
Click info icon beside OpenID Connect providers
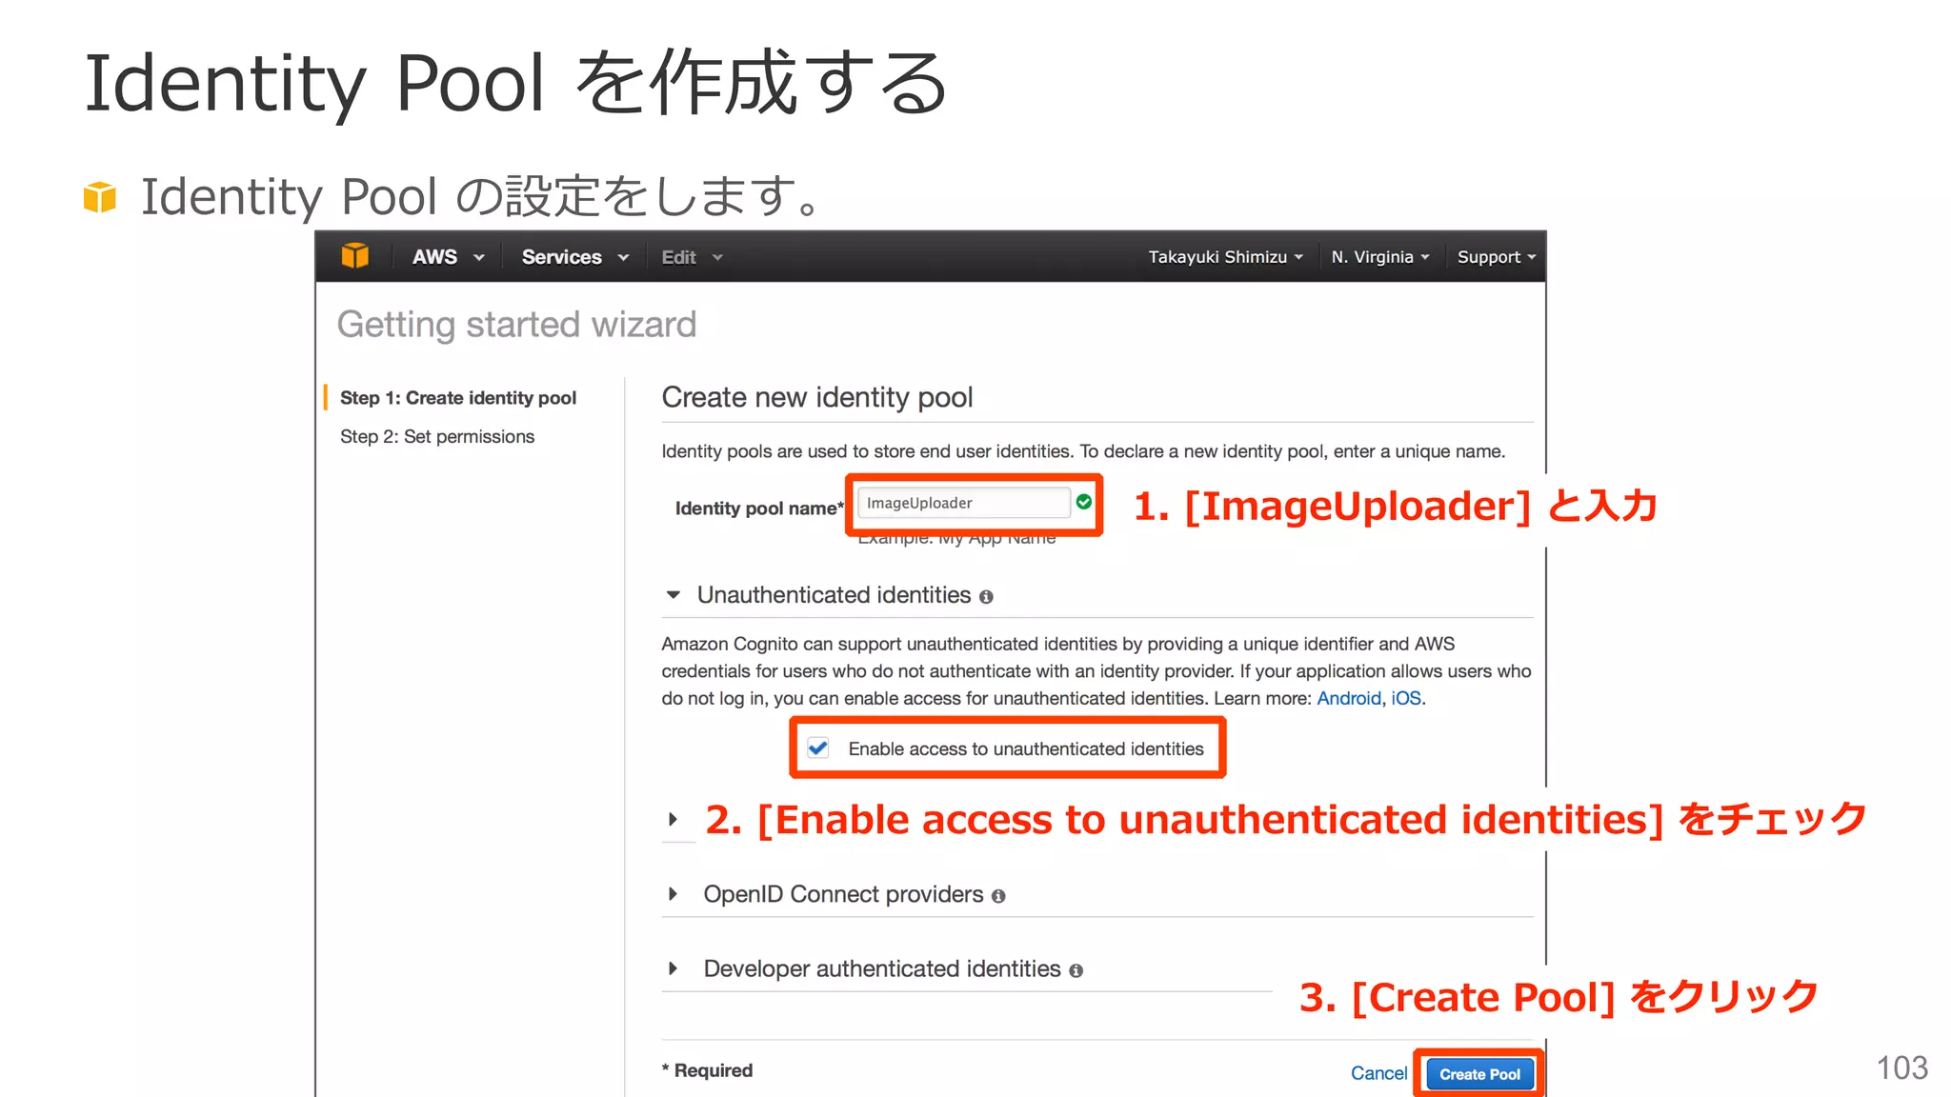coord(998,896)
